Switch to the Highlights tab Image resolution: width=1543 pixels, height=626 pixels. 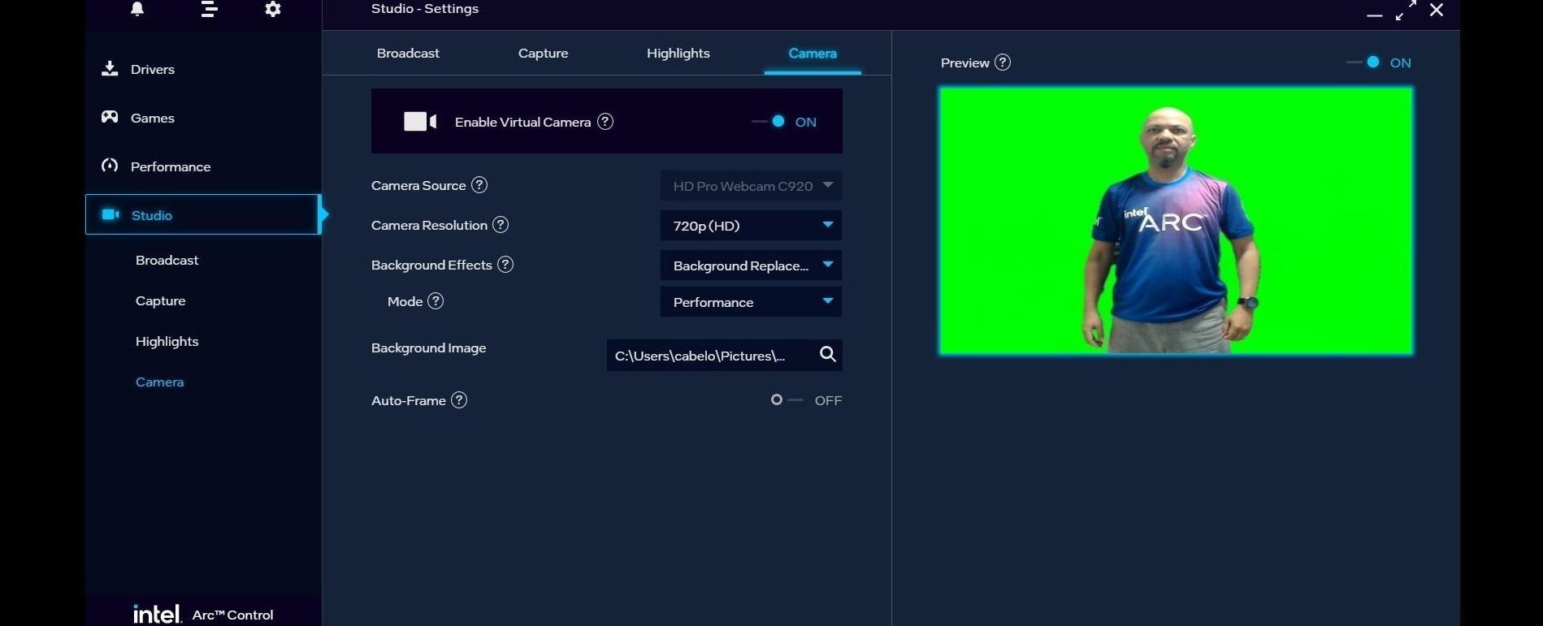pyautogui.click(x=678, y=54)
